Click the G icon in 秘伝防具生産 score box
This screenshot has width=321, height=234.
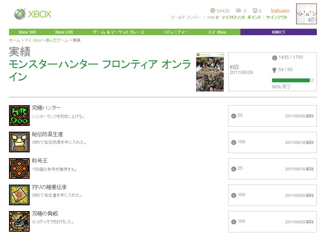tap(234, 143)
